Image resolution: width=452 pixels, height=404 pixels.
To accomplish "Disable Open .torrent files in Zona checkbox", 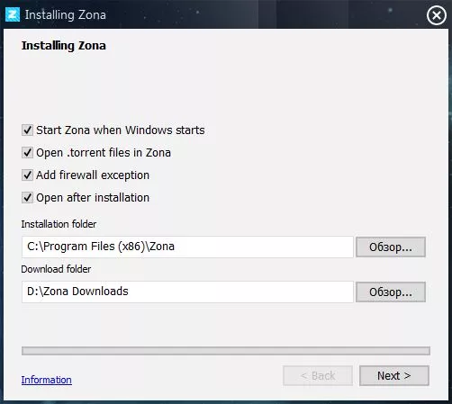I will tap(27, 153).
